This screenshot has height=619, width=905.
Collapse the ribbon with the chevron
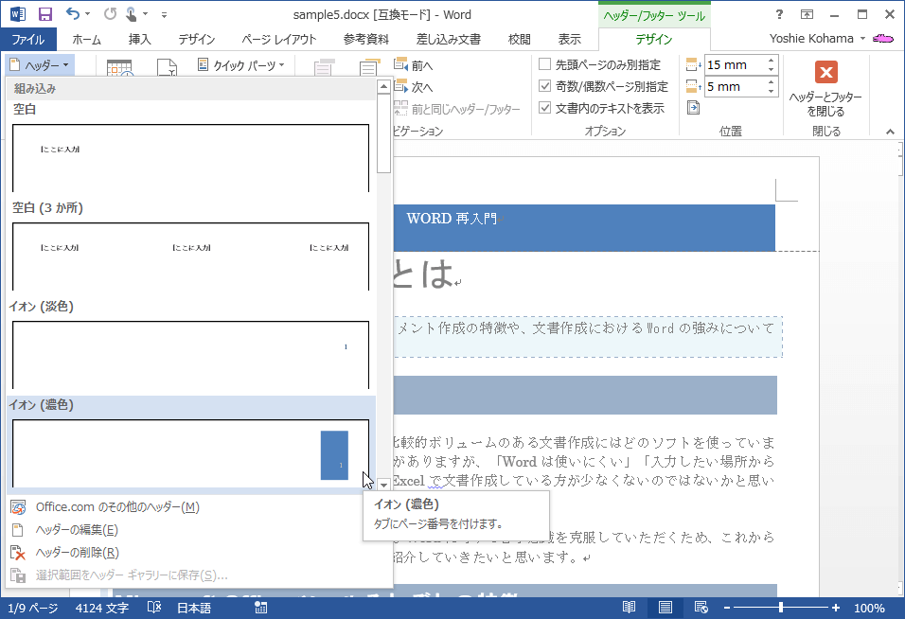click(890, 132)
